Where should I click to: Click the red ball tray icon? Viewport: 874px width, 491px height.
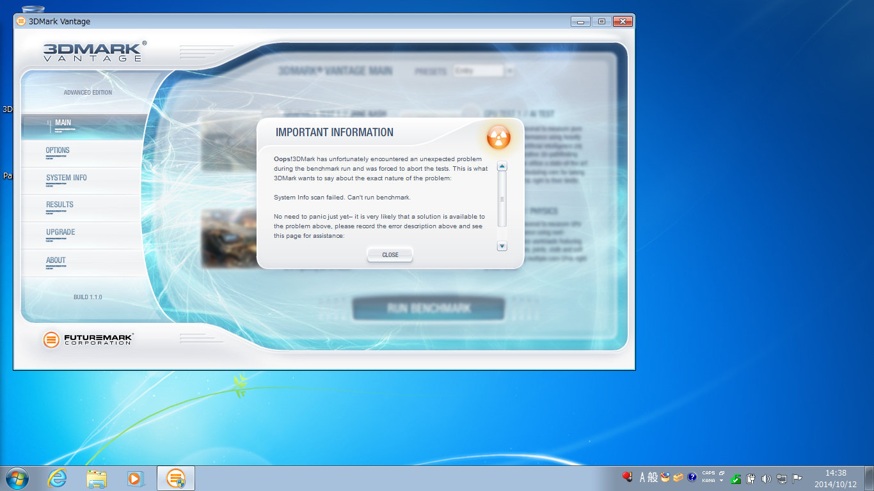(x=627, y=477)
